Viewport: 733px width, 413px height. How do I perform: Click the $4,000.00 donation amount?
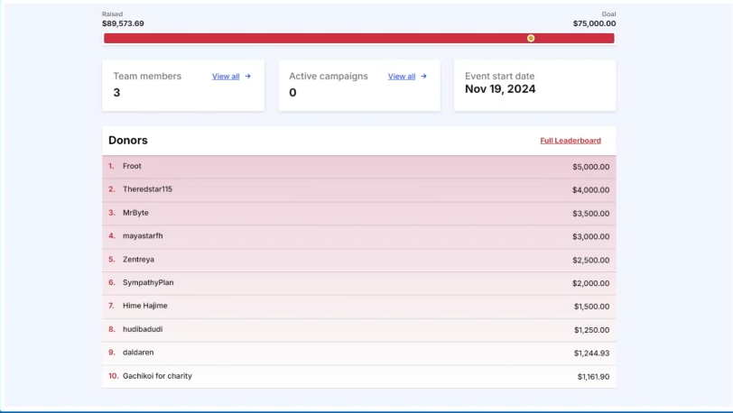591,190
